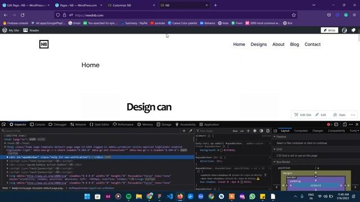Image resolution: width=360 pixels, height=202 pixels.
Task: Toggle dark color scheme simulation
Action: (261, 131)
